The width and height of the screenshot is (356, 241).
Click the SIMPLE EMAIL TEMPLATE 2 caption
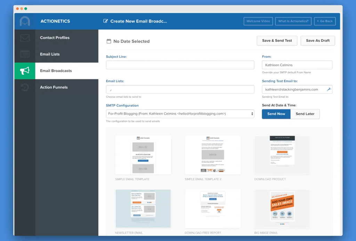[203, 179]
